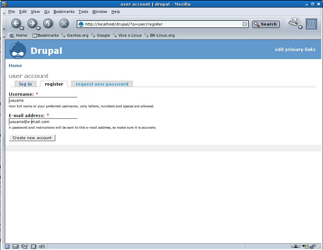Image resolution: width=323 pixels, height=250 pixels.
Task: Open the Back history dropdown arrow
Action: point(22,28)
